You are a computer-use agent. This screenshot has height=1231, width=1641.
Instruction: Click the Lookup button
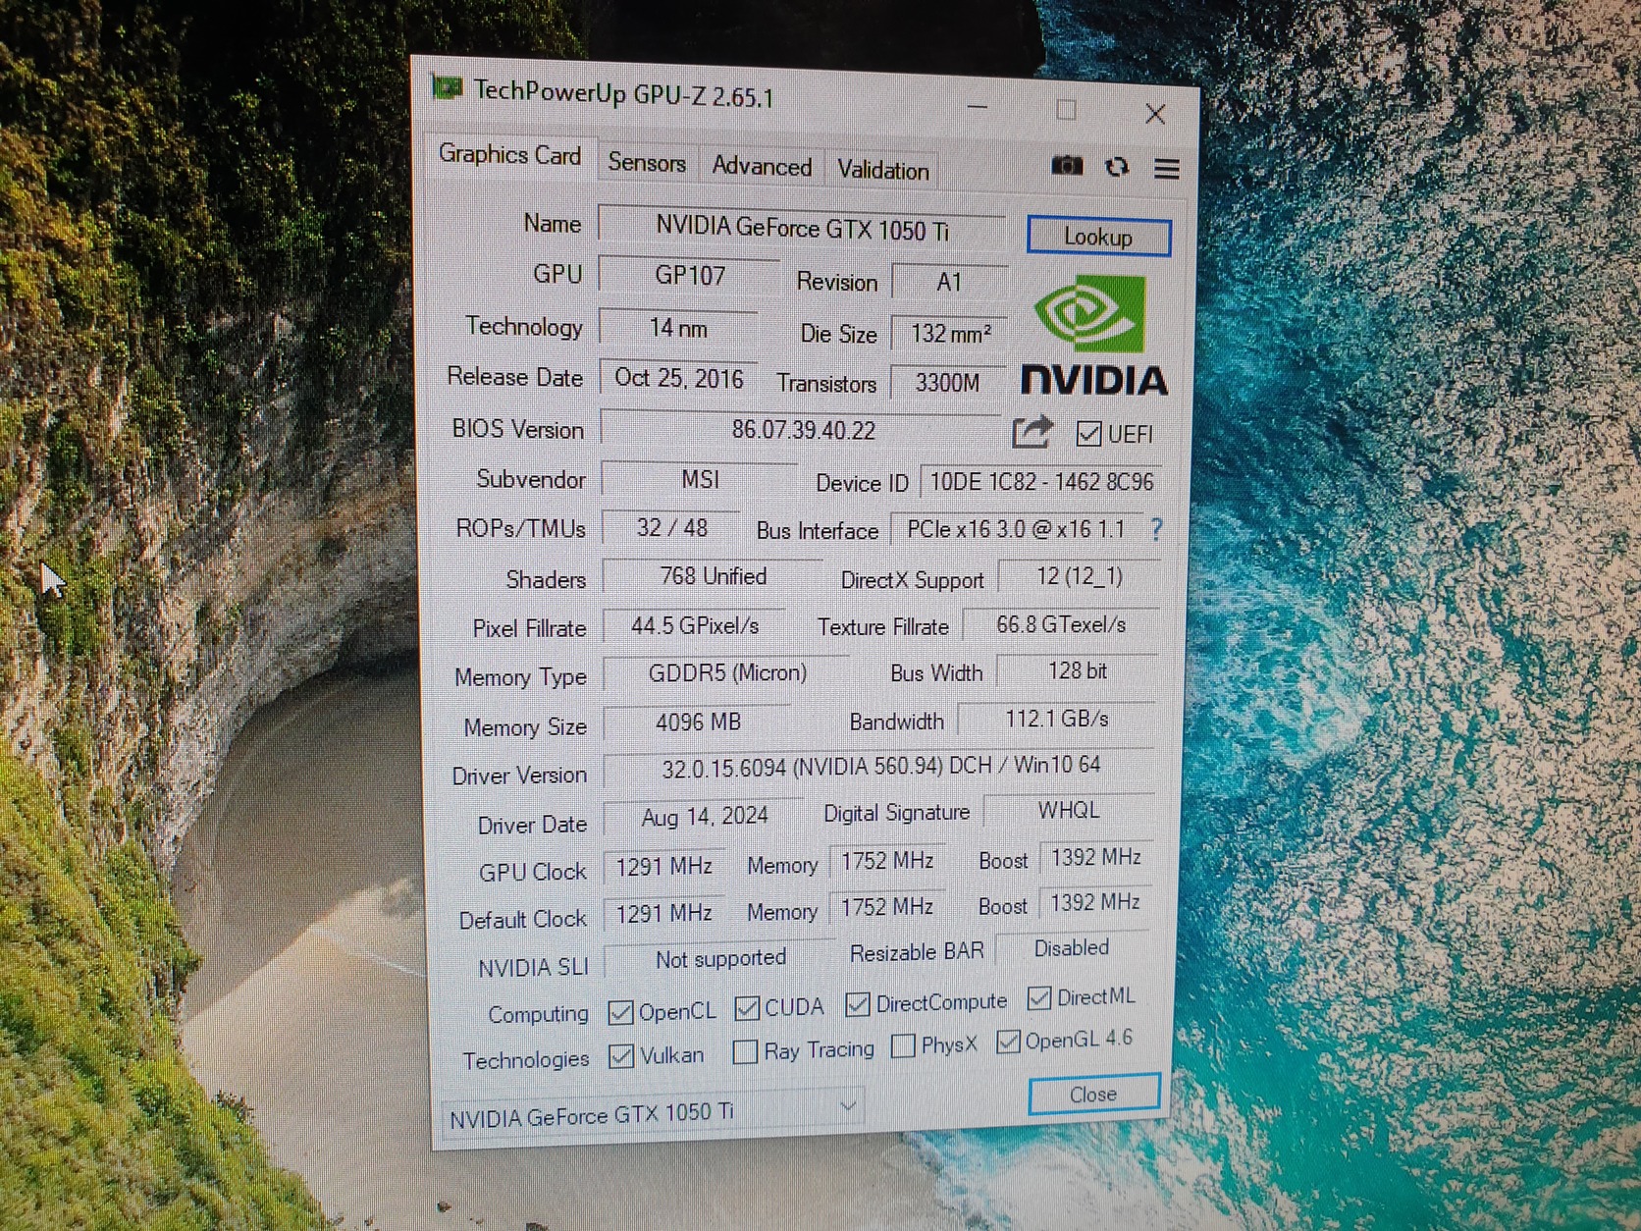pyautogui.click(x=1098, y=237)
